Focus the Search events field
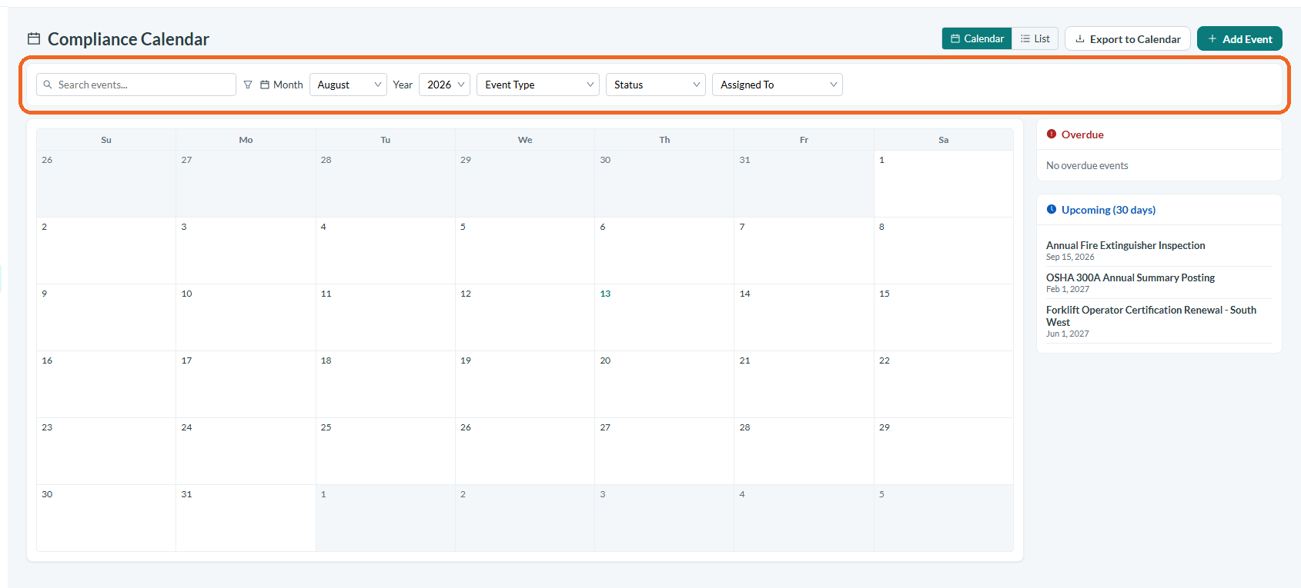1301x588 pixels. coord(136,85)
